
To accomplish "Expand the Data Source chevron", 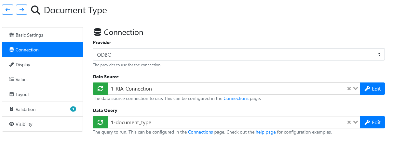I will click(x=356, y=89).
